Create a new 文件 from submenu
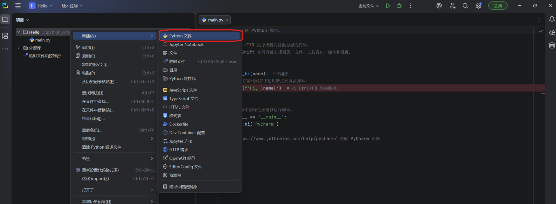This screenshot has height=204, width=556. tap(200, 53)
